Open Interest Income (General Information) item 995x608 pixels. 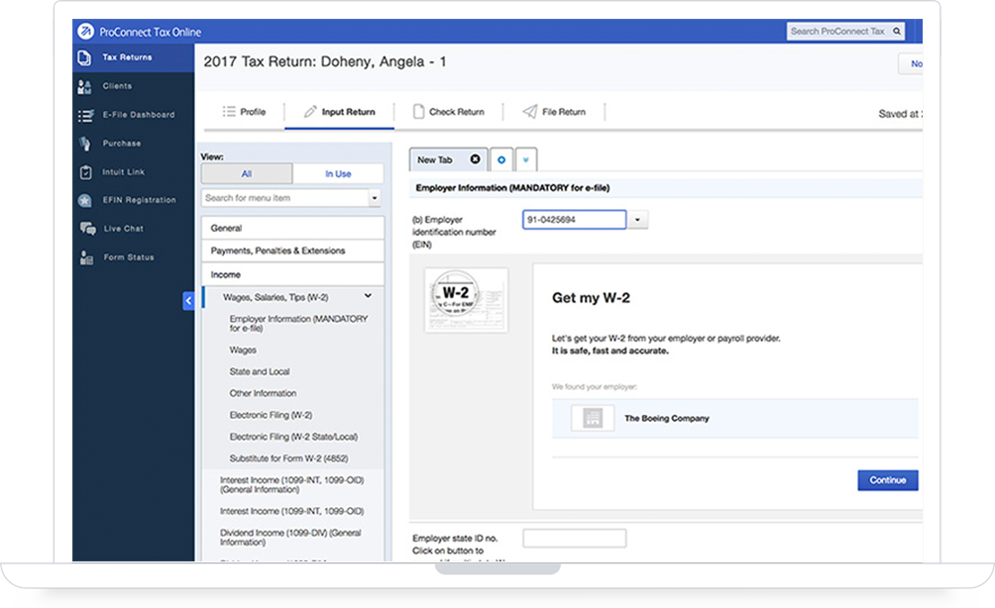(292, 485)
